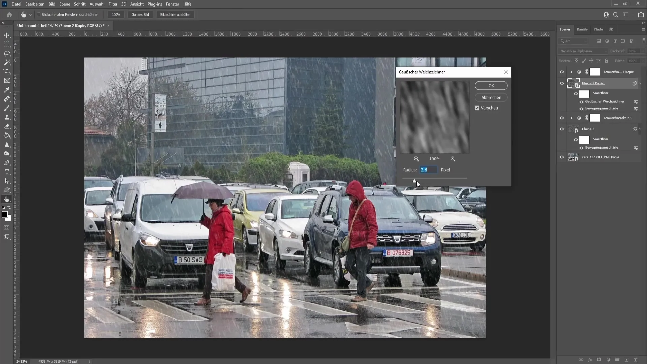The height and width of the screenshot is (364, 647).
Task: Open the Filter menu
Action: pos(113,4)
